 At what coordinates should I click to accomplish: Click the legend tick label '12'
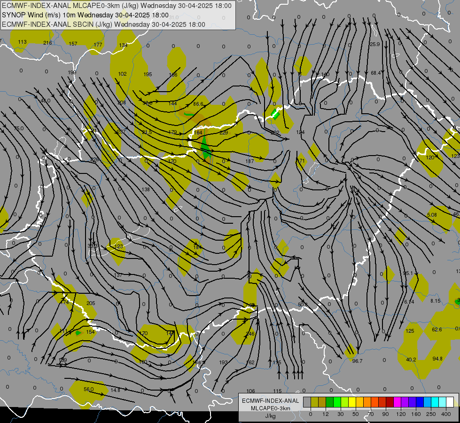click(x=325, y=414)
